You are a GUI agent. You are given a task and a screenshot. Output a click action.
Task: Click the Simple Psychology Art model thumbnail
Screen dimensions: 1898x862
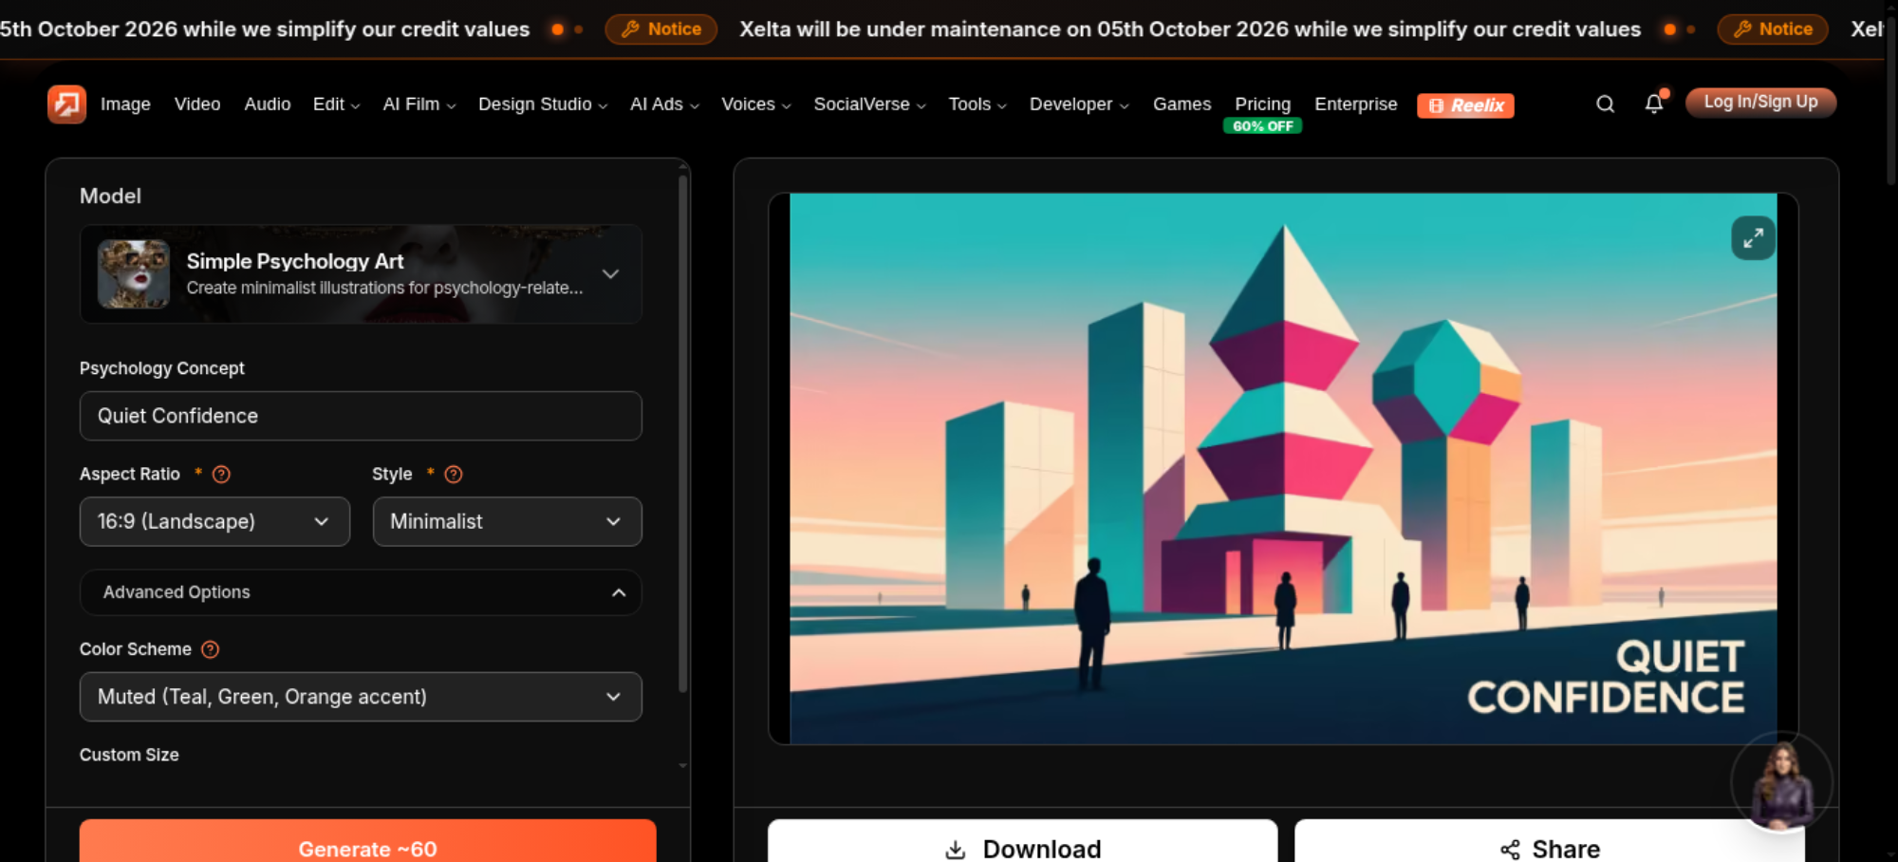(x=134, y=274)
